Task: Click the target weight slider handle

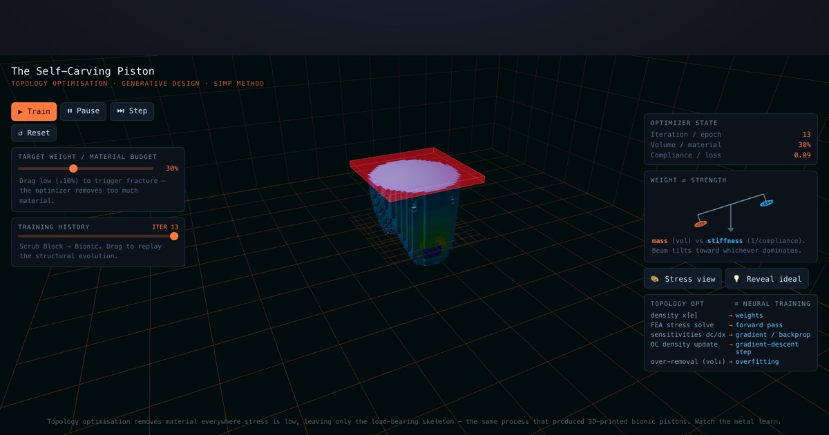Action: [73, 168]
